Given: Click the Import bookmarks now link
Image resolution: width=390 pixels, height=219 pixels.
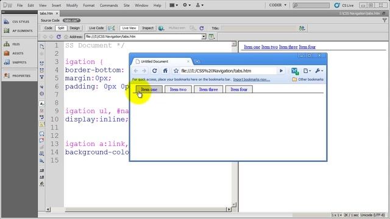Looking at the screenshot, I should click(252, 80).
